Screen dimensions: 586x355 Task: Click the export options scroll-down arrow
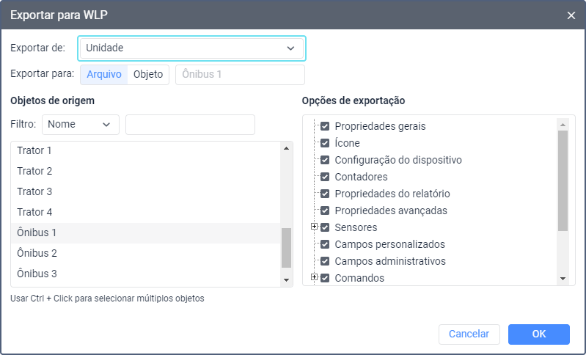[563, 279]
